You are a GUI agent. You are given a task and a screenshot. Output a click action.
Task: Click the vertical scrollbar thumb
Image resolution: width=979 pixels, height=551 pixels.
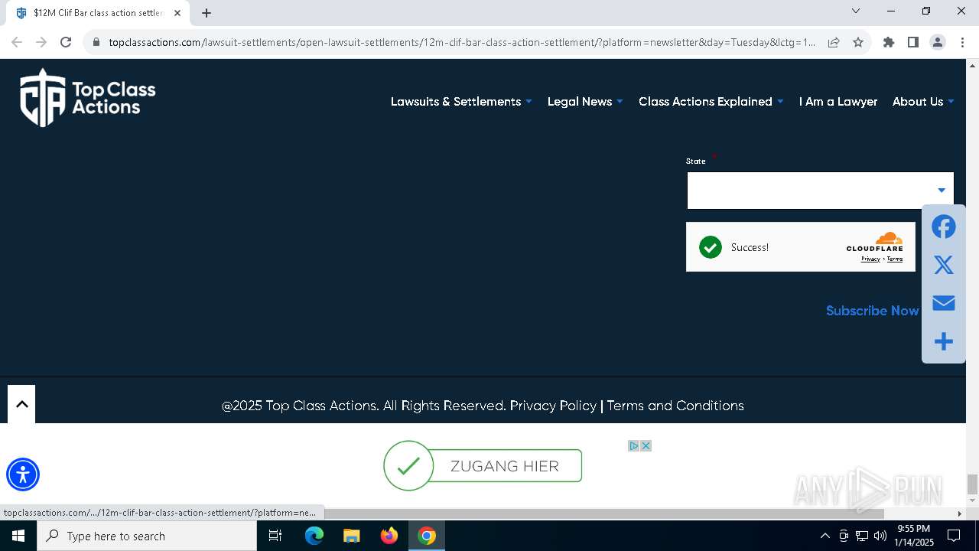click(x=972, y=484)
